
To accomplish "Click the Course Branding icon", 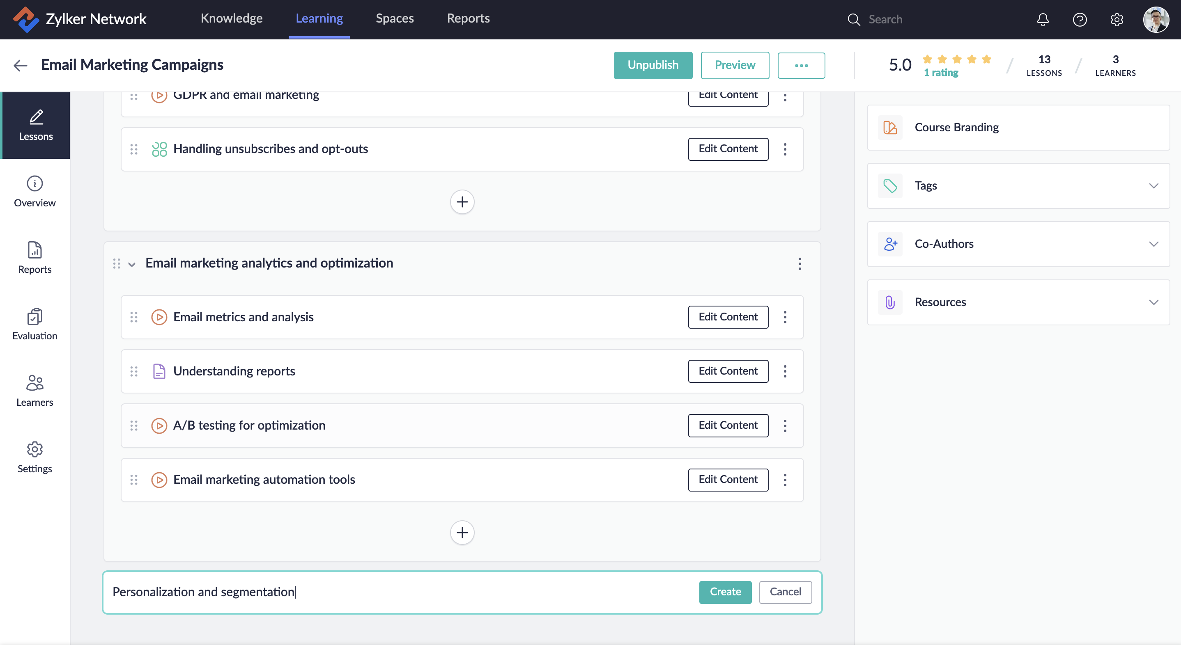I will click(890, 127).
